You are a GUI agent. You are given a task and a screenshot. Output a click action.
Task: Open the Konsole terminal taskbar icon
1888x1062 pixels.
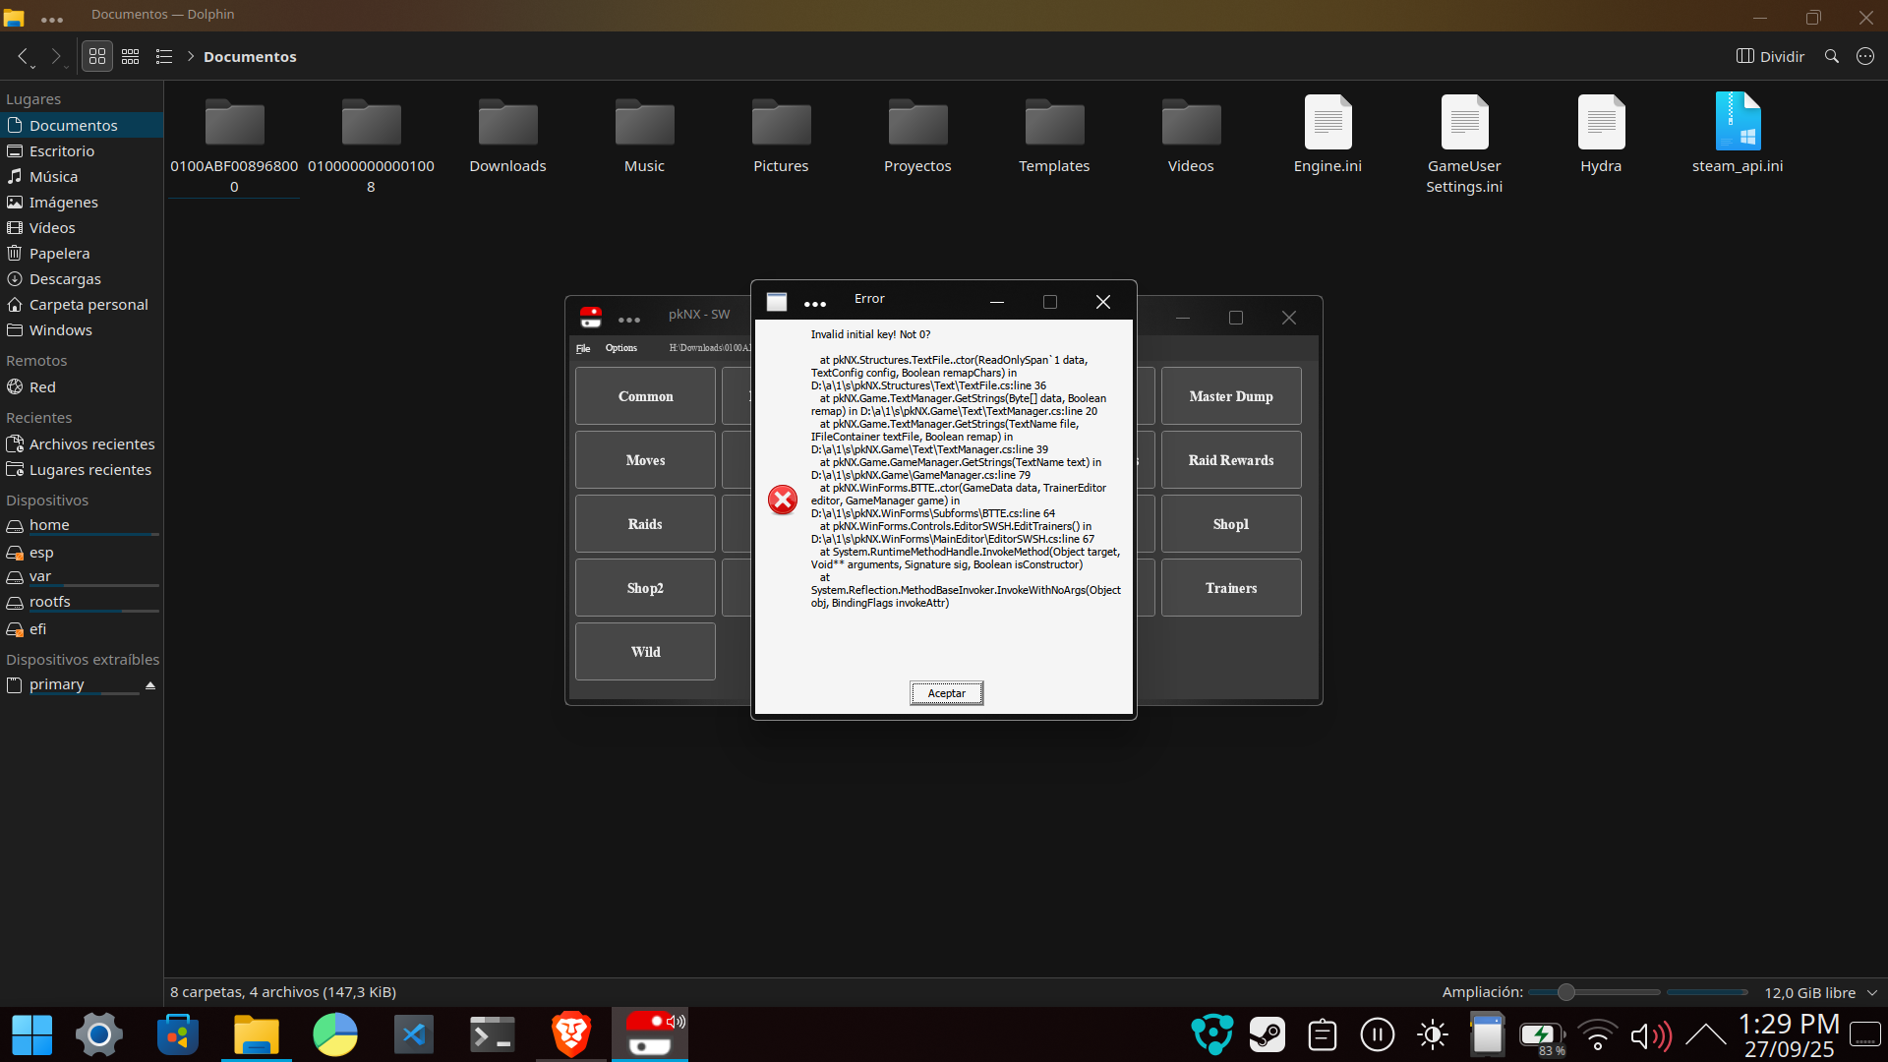(x=492, y=1034)
